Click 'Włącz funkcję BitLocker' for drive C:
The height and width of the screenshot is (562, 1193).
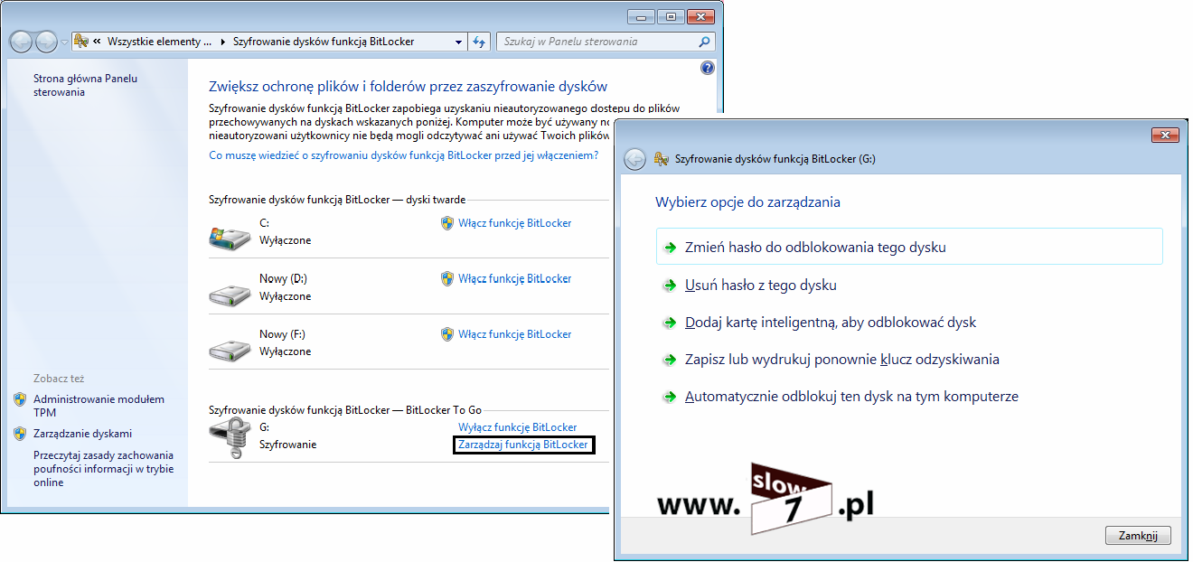coord(514,223)
